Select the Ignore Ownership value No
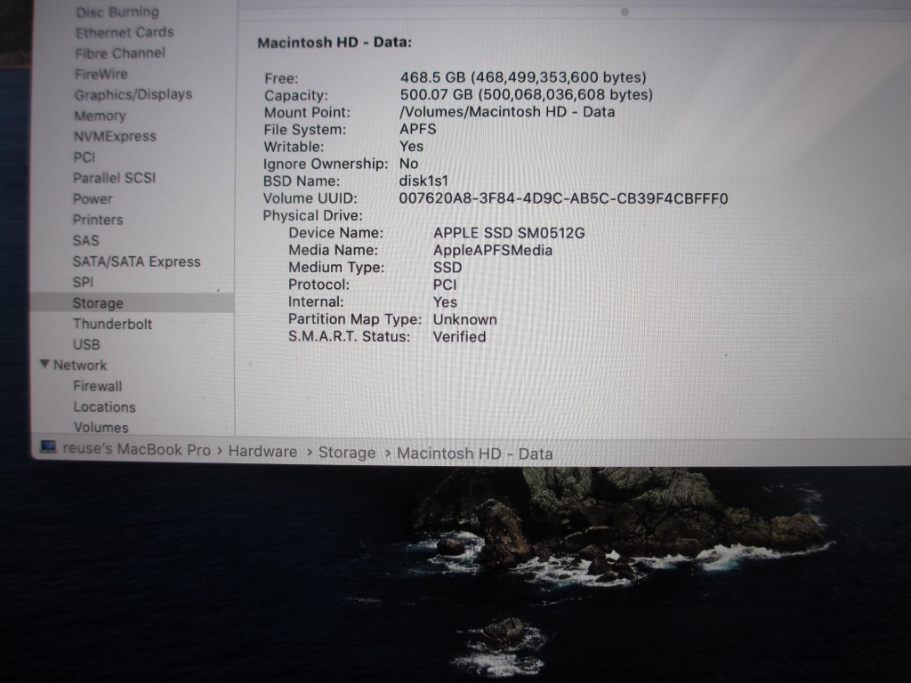Screen dimensions: 911x683 408,164
